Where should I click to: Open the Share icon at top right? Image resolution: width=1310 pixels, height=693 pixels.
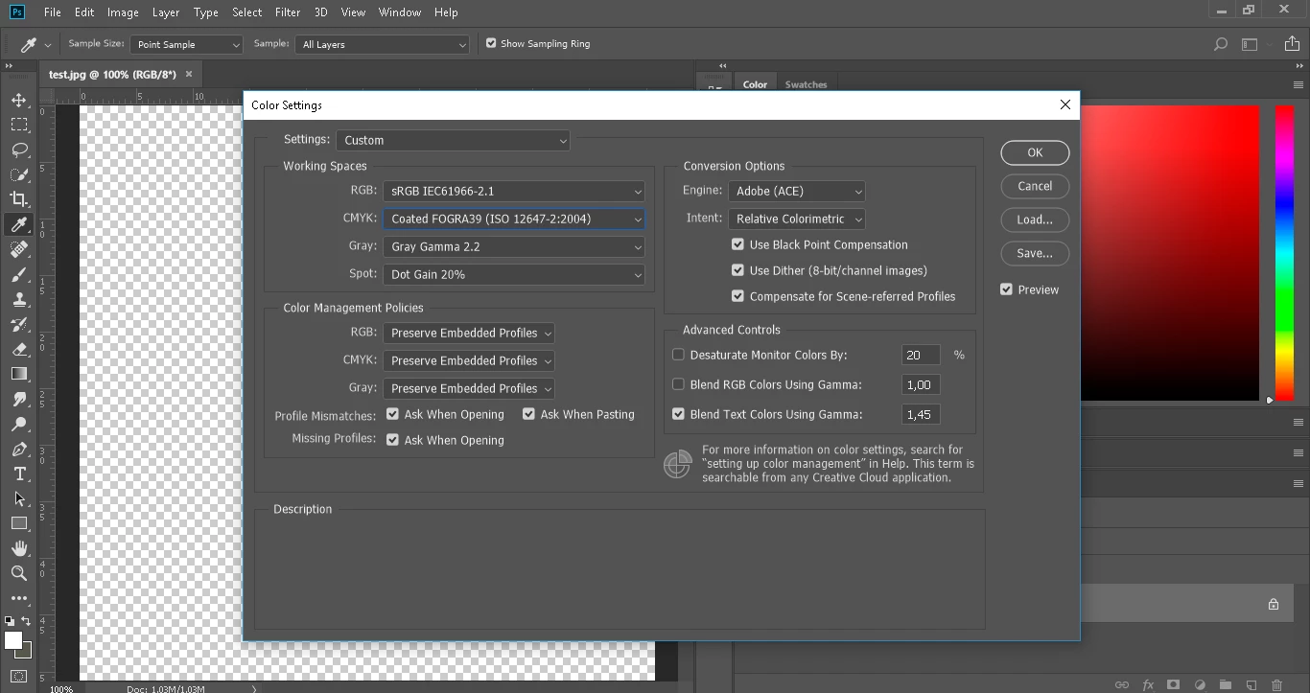pyautogui.click(x=1293, y=44)
